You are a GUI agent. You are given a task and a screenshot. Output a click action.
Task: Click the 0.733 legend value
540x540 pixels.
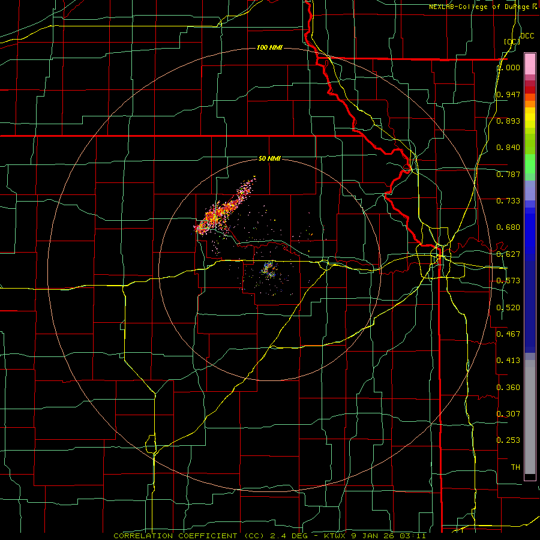(x=508, y=201)
